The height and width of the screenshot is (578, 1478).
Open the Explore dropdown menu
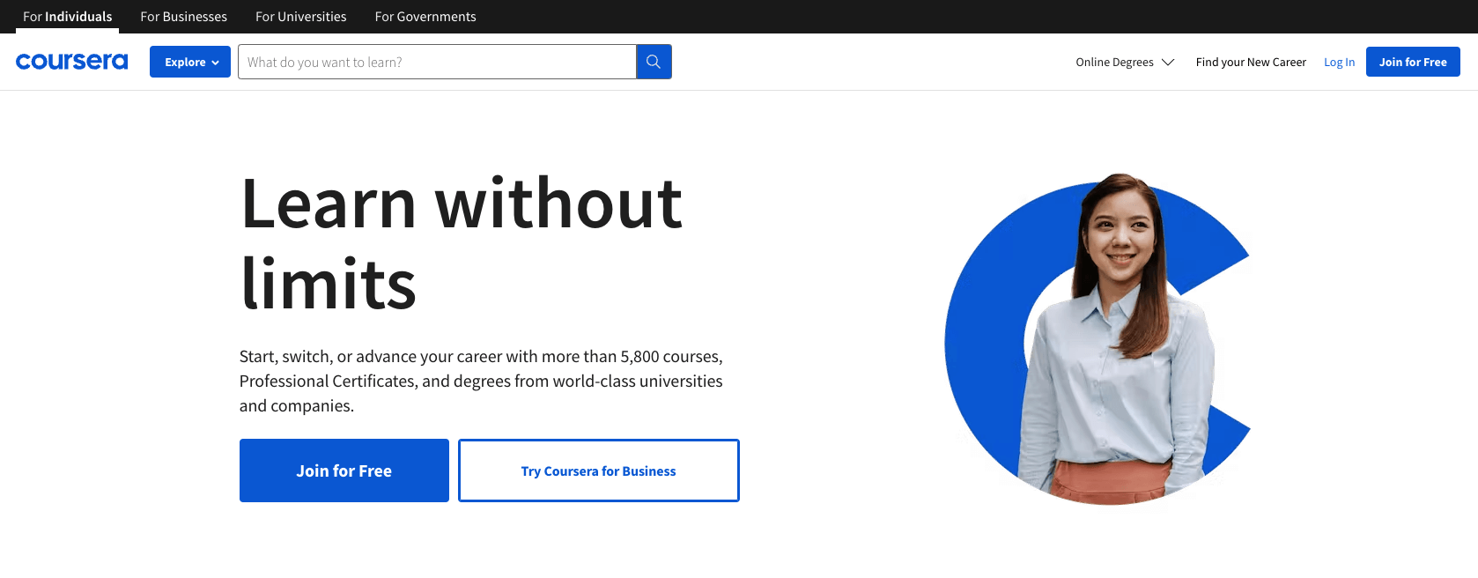[190, 62]
